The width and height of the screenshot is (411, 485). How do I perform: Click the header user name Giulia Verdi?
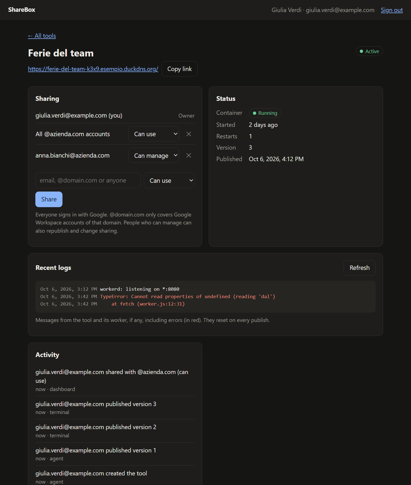coord(286,10)
